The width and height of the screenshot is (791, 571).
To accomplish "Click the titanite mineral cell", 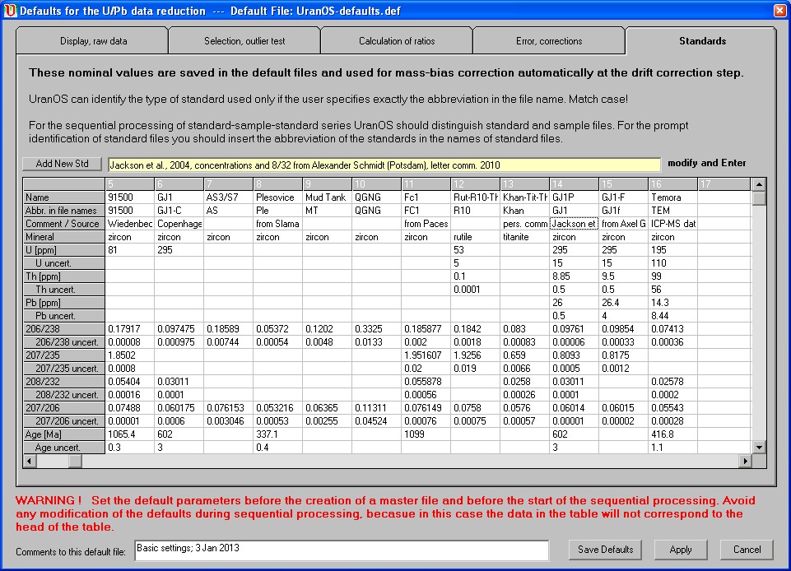I will click(524, 237).
